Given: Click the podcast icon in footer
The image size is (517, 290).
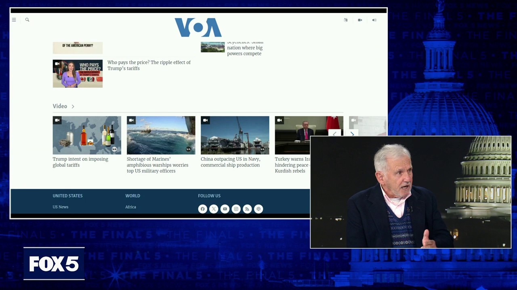Looking at the screenshot, I should (258, 209).
